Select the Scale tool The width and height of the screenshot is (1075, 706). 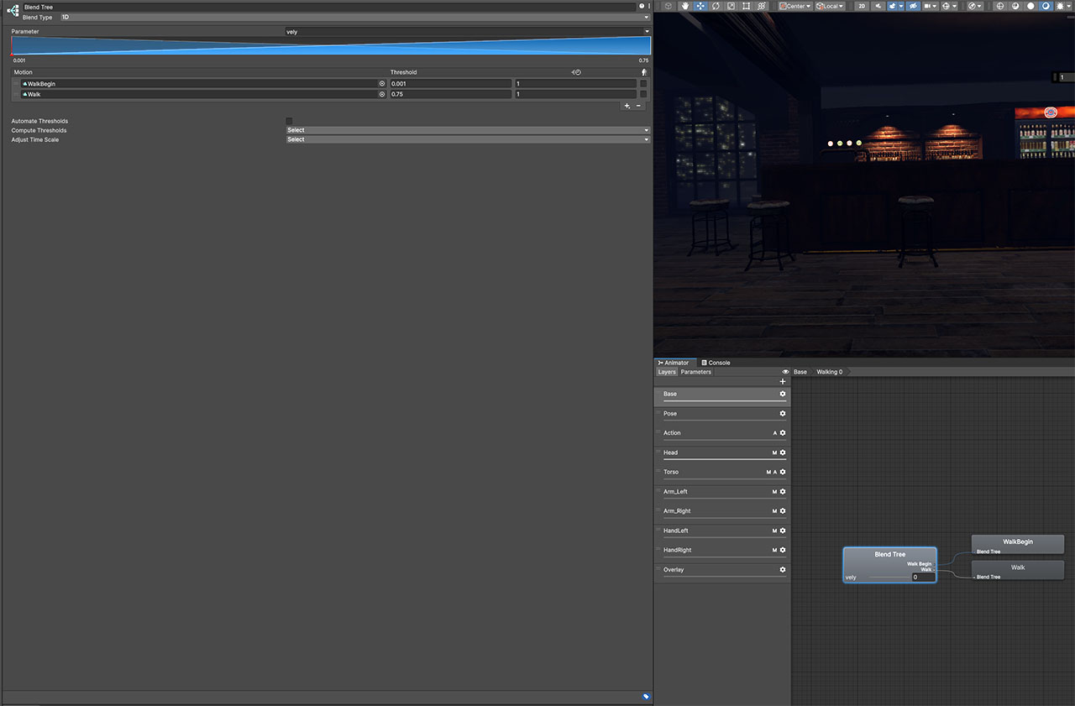coord(731,6)
